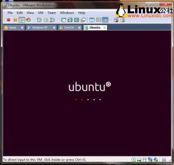Close the Home tab

click(22, 28)
